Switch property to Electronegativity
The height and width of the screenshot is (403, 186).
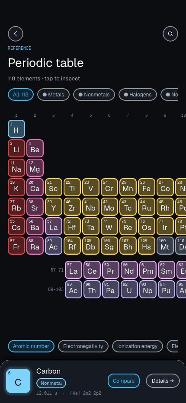(83, 346)
